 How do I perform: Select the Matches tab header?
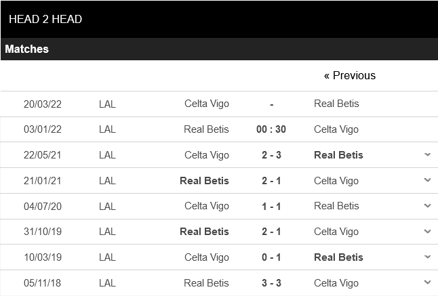click(x=27, y=49)
